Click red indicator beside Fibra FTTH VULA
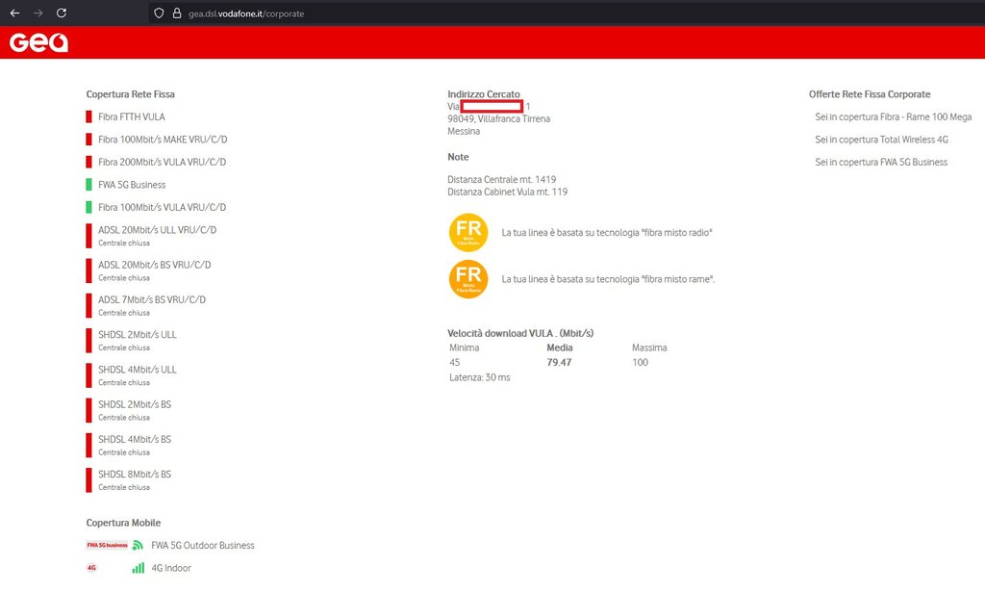 tap(88, 117)
